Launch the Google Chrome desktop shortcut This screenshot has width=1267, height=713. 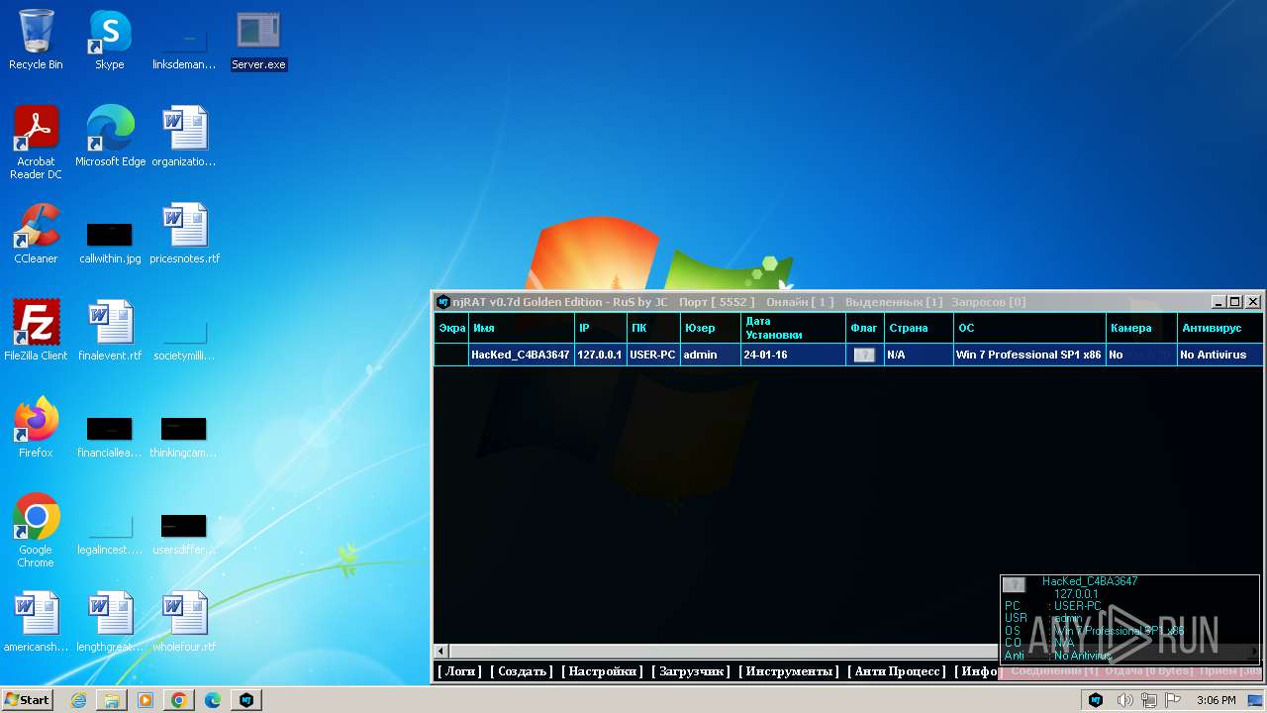37,531
